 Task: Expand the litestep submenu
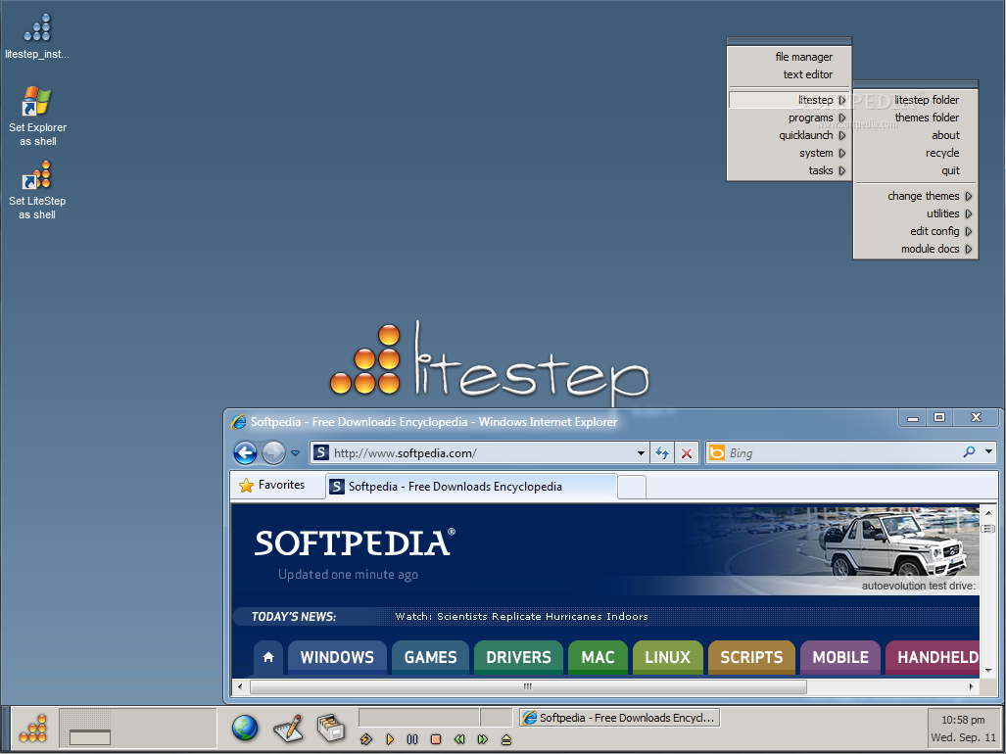tap(789, 100)
